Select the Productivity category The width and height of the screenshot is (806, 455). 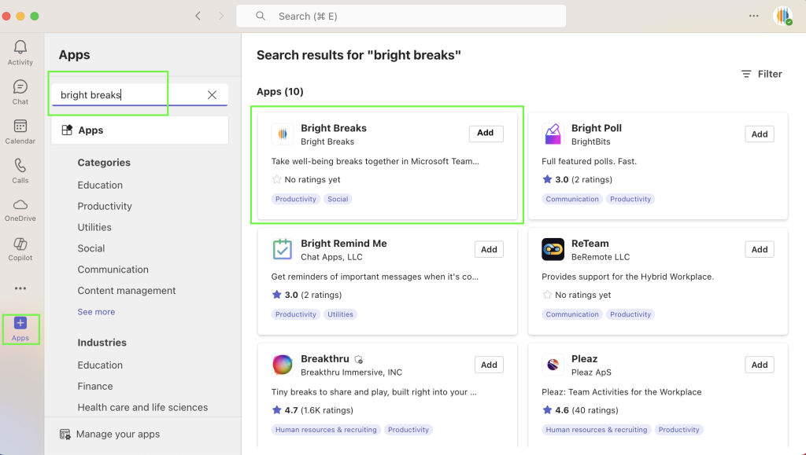tap(105, 206)
